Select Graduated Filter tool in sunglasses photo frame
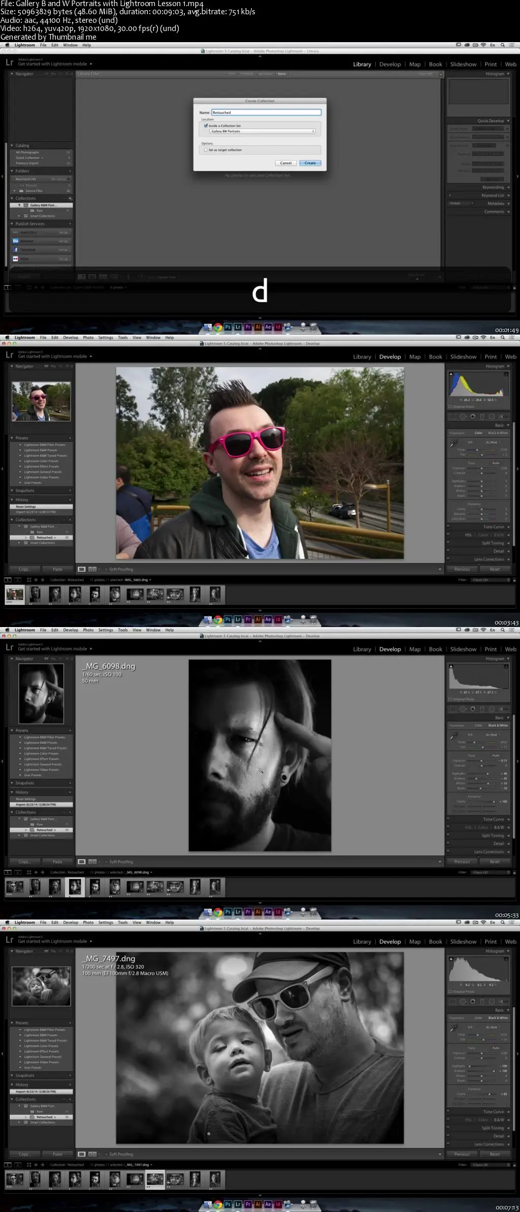Viewport: 520px width, 1212px height. 482,417
